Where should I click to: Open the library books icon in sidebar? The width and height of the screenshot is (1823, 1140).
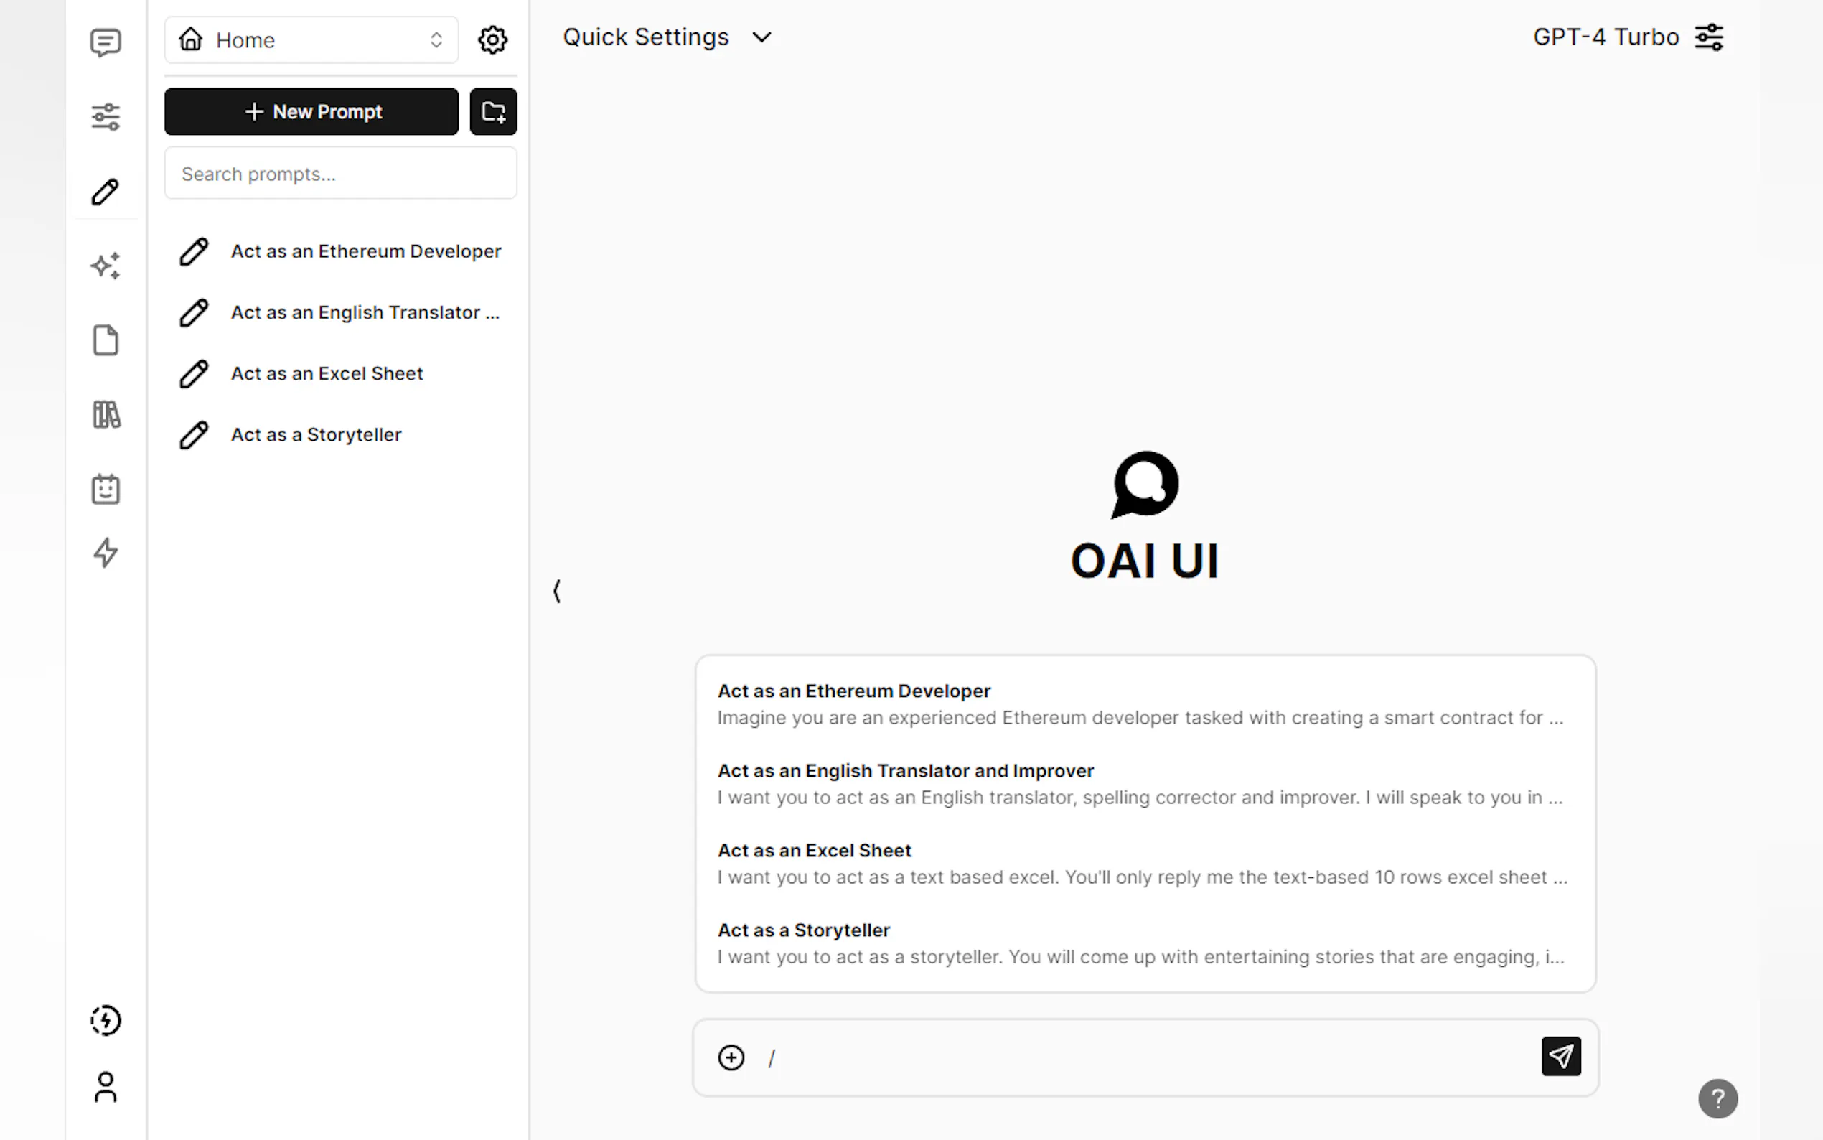click(x=106, y=415)
